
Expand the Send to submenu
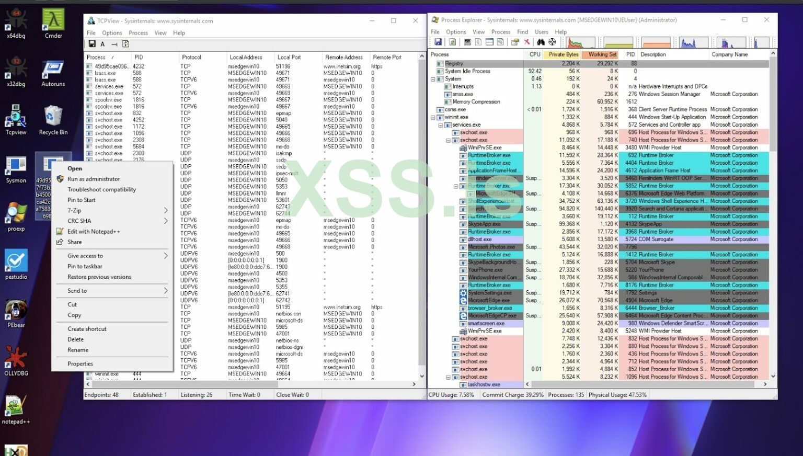click(112, 290)
